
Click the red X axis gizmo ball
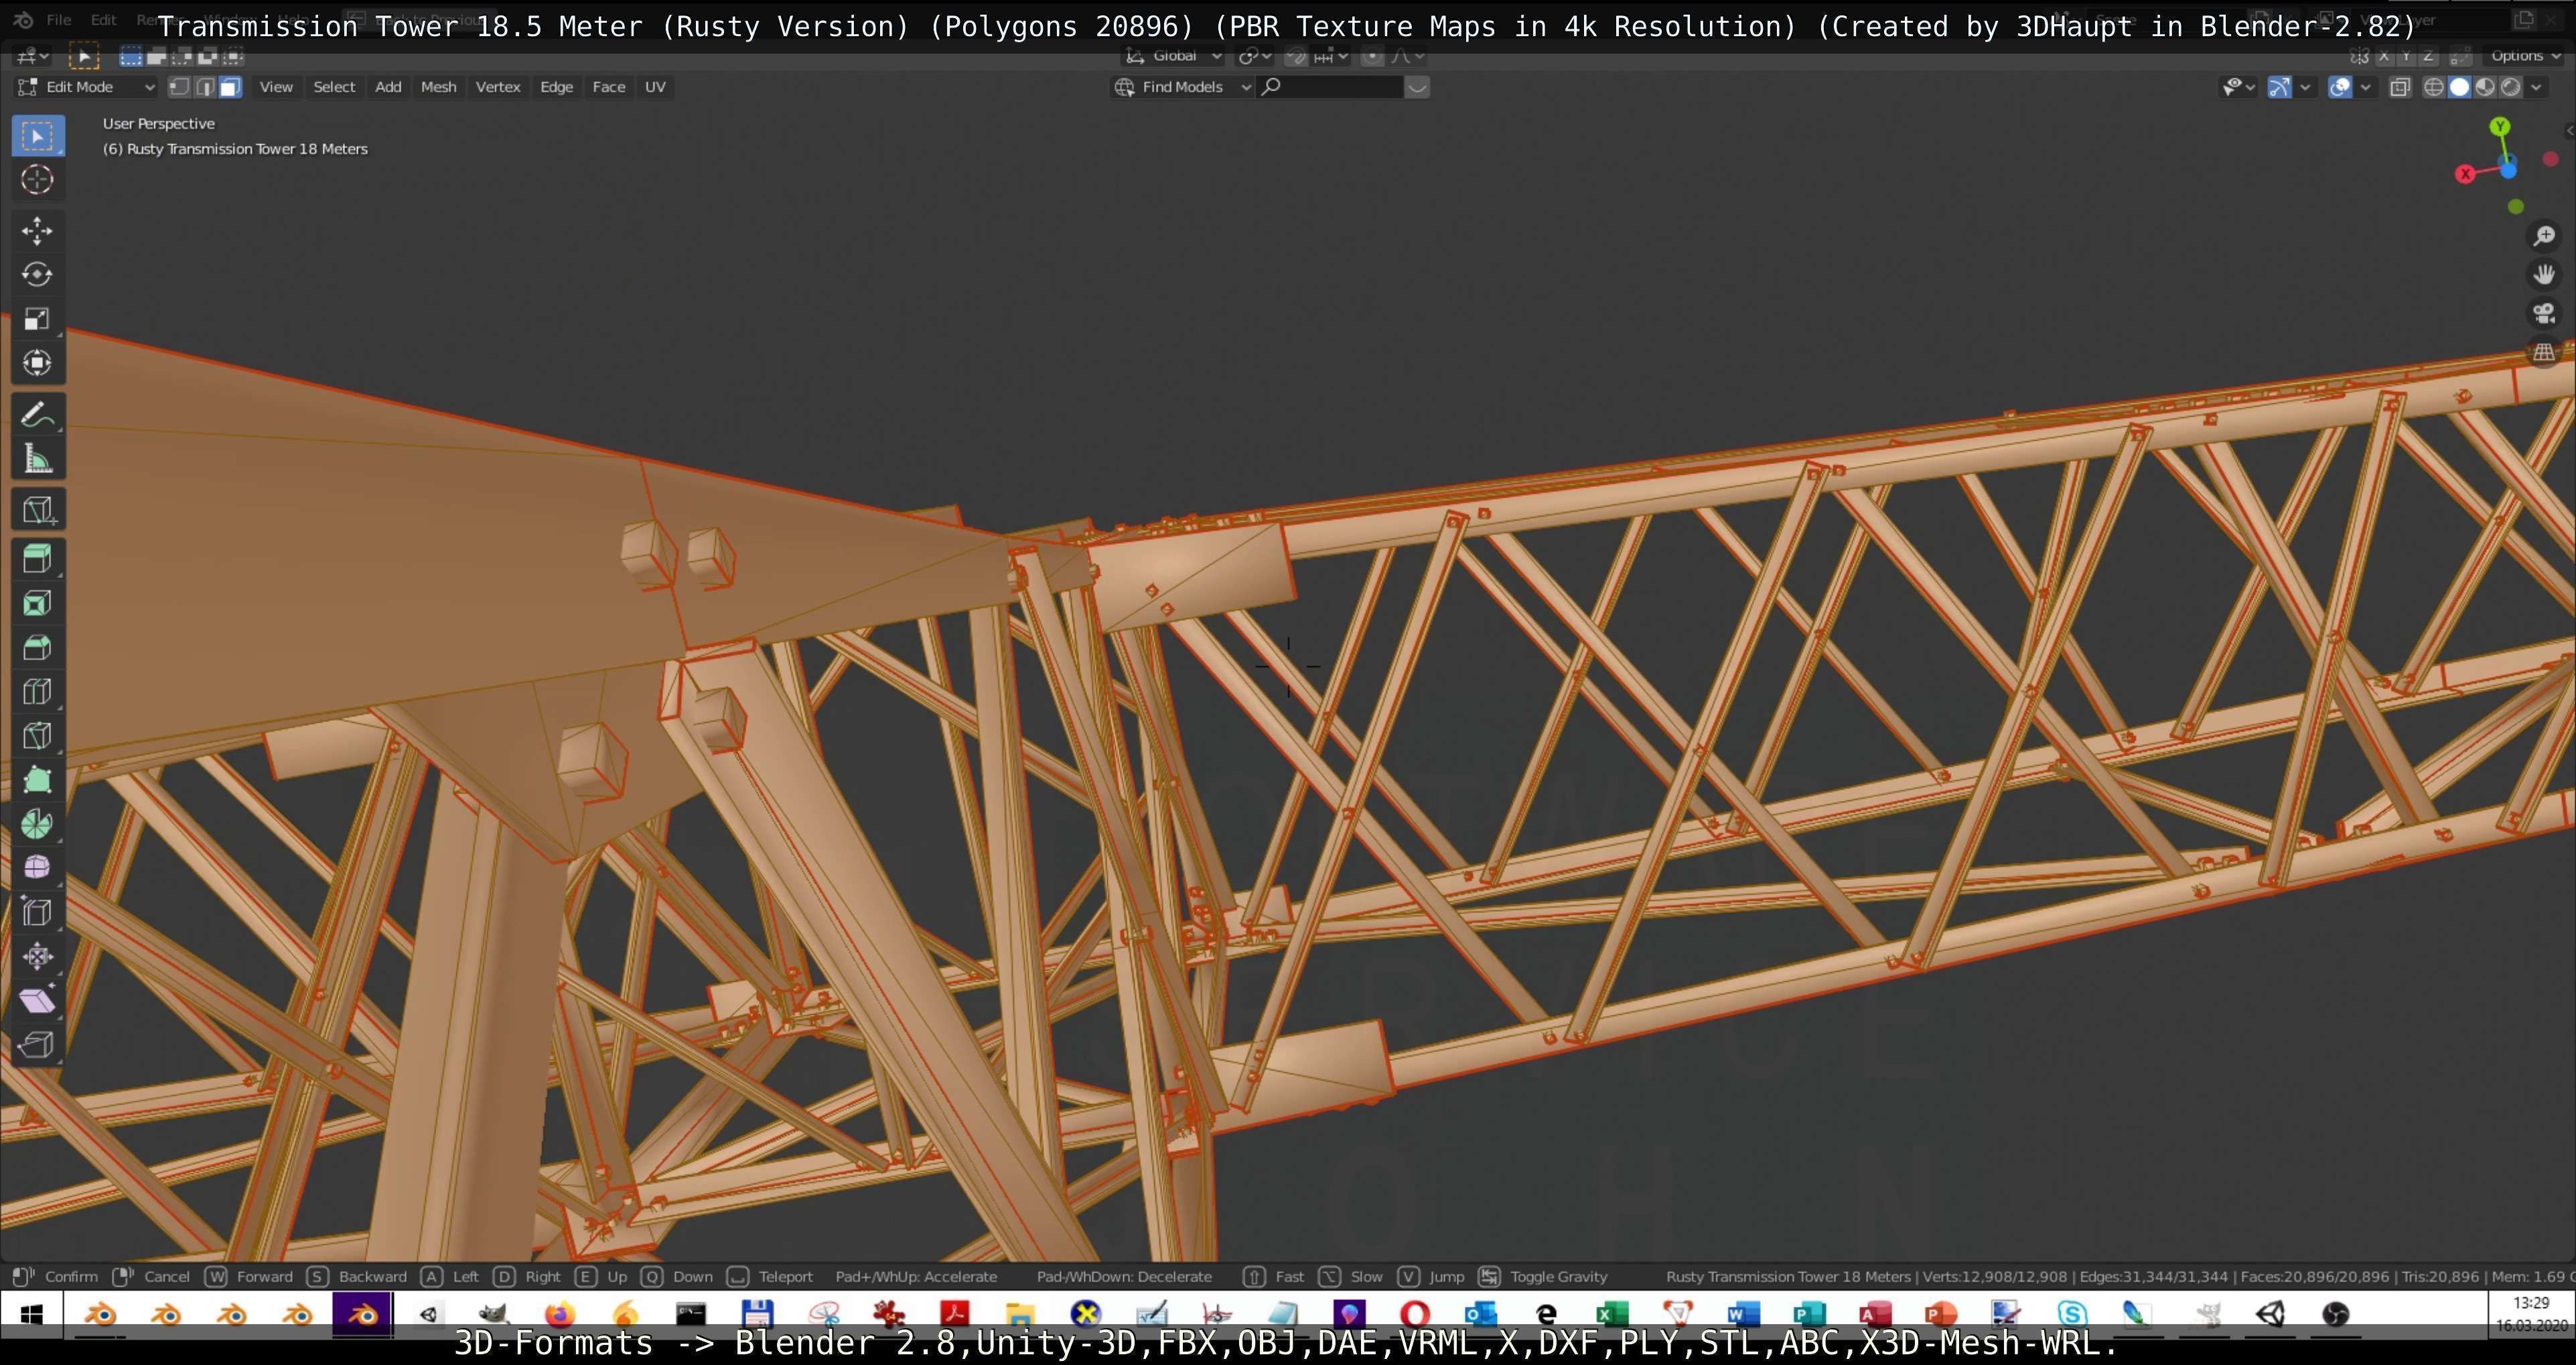pyautogui.click(x=2465, y=174)
